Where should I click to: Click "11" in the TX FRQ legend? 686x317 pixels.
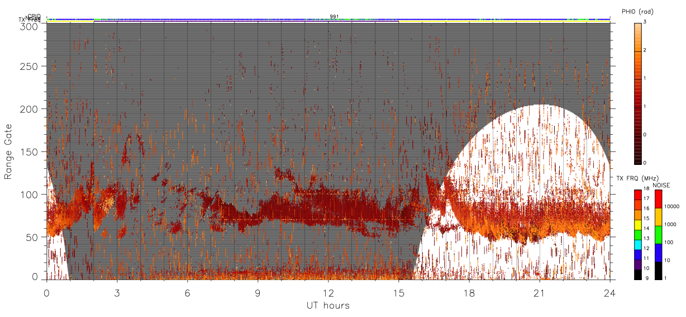[646, 258]
